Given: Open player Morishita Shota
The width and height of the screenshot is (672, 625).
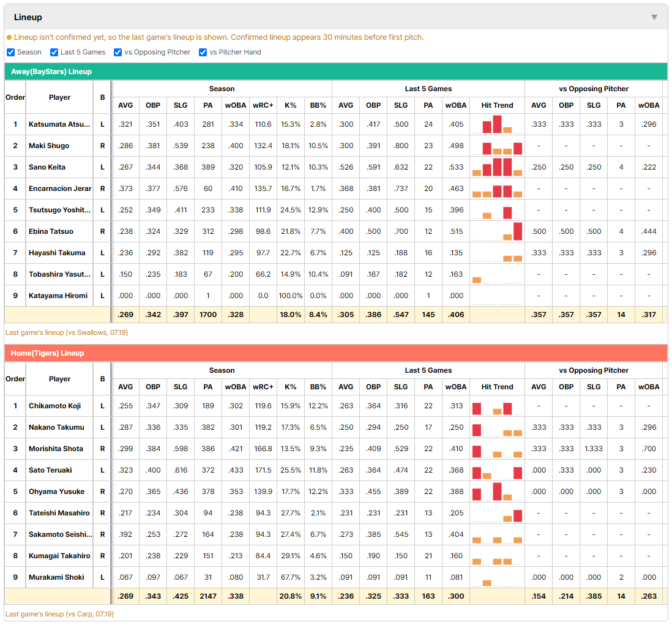Looking at the screenshot, I should (x=56, y=449).
